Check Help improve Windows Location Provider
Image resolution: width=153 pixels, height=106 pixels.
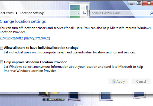1,62
